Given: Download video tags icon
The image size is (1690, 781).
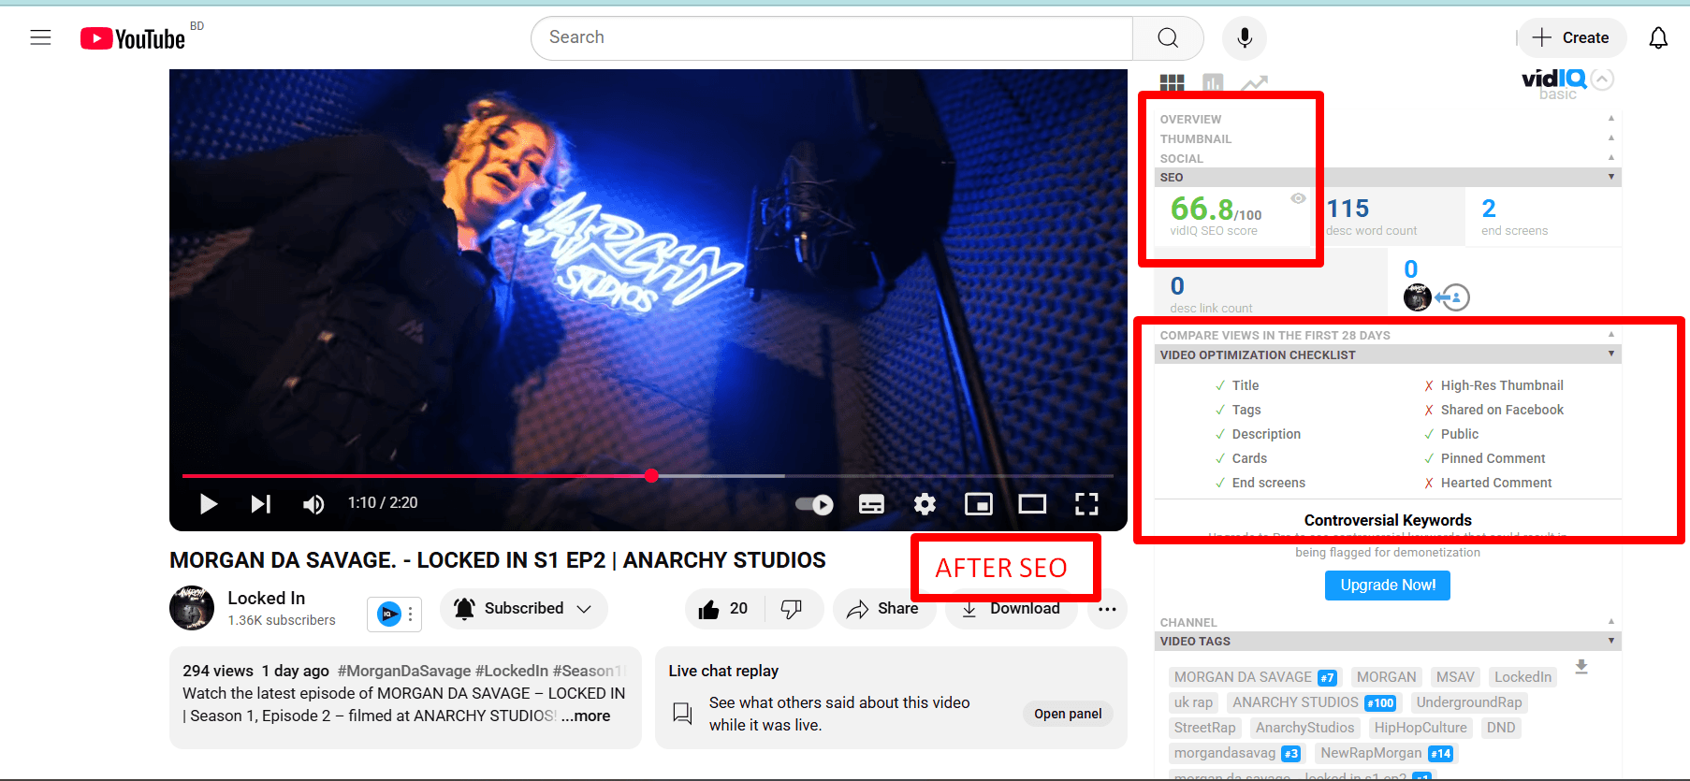Looking at the screenshot, I should (1581, 667).
